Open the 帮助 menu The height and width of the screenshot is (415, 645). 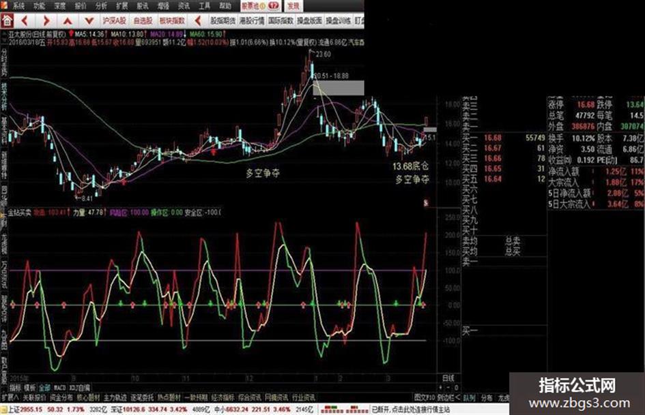(225, 5)
